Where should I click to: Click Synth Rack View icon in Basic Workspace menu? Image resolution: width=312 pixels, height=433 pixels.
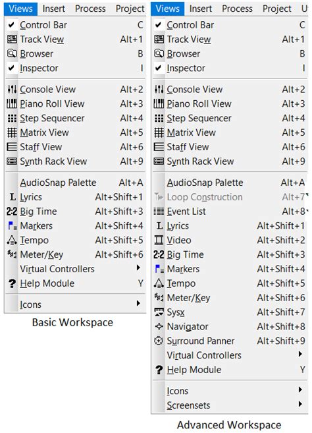point(12,161)
